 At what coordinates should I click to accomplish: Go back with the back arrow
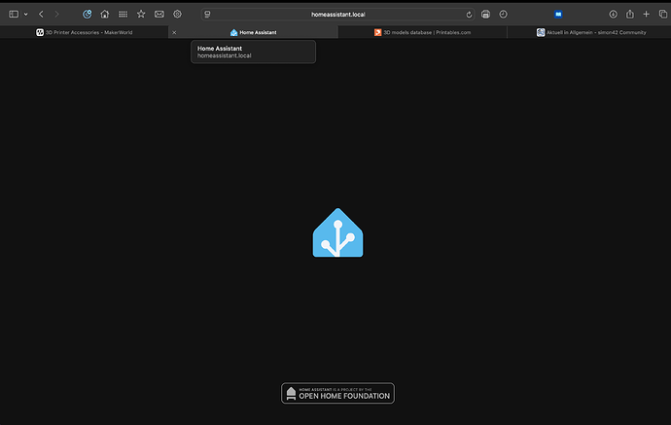[41, 15]
